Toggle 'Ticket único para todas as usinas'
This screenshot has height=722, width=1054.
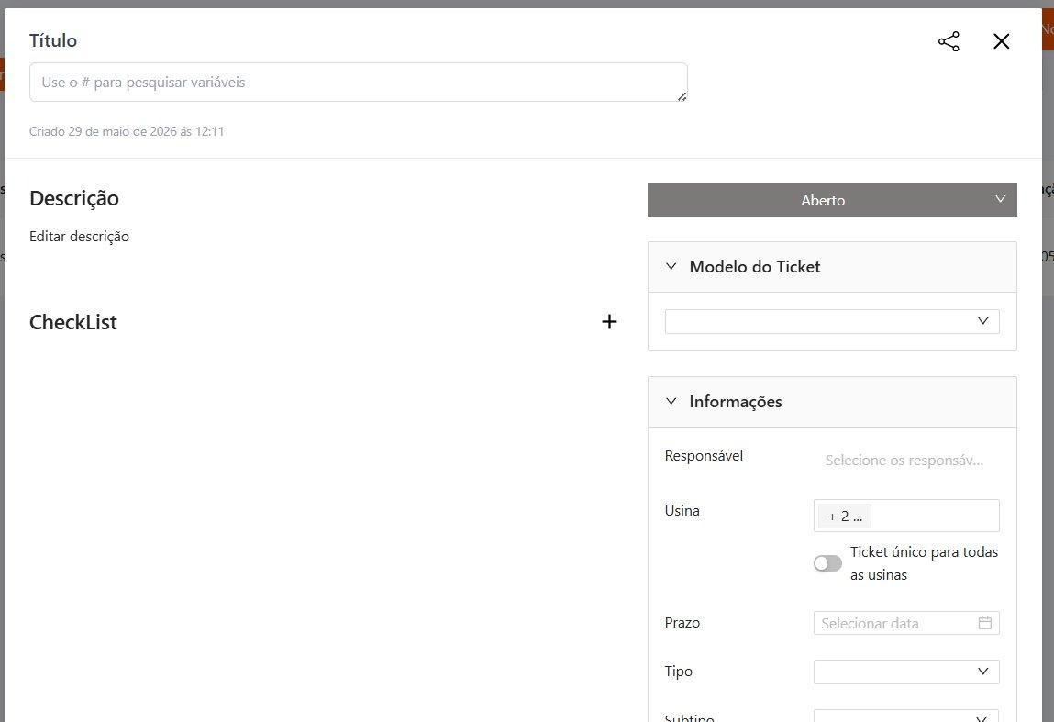coord(827,563)
